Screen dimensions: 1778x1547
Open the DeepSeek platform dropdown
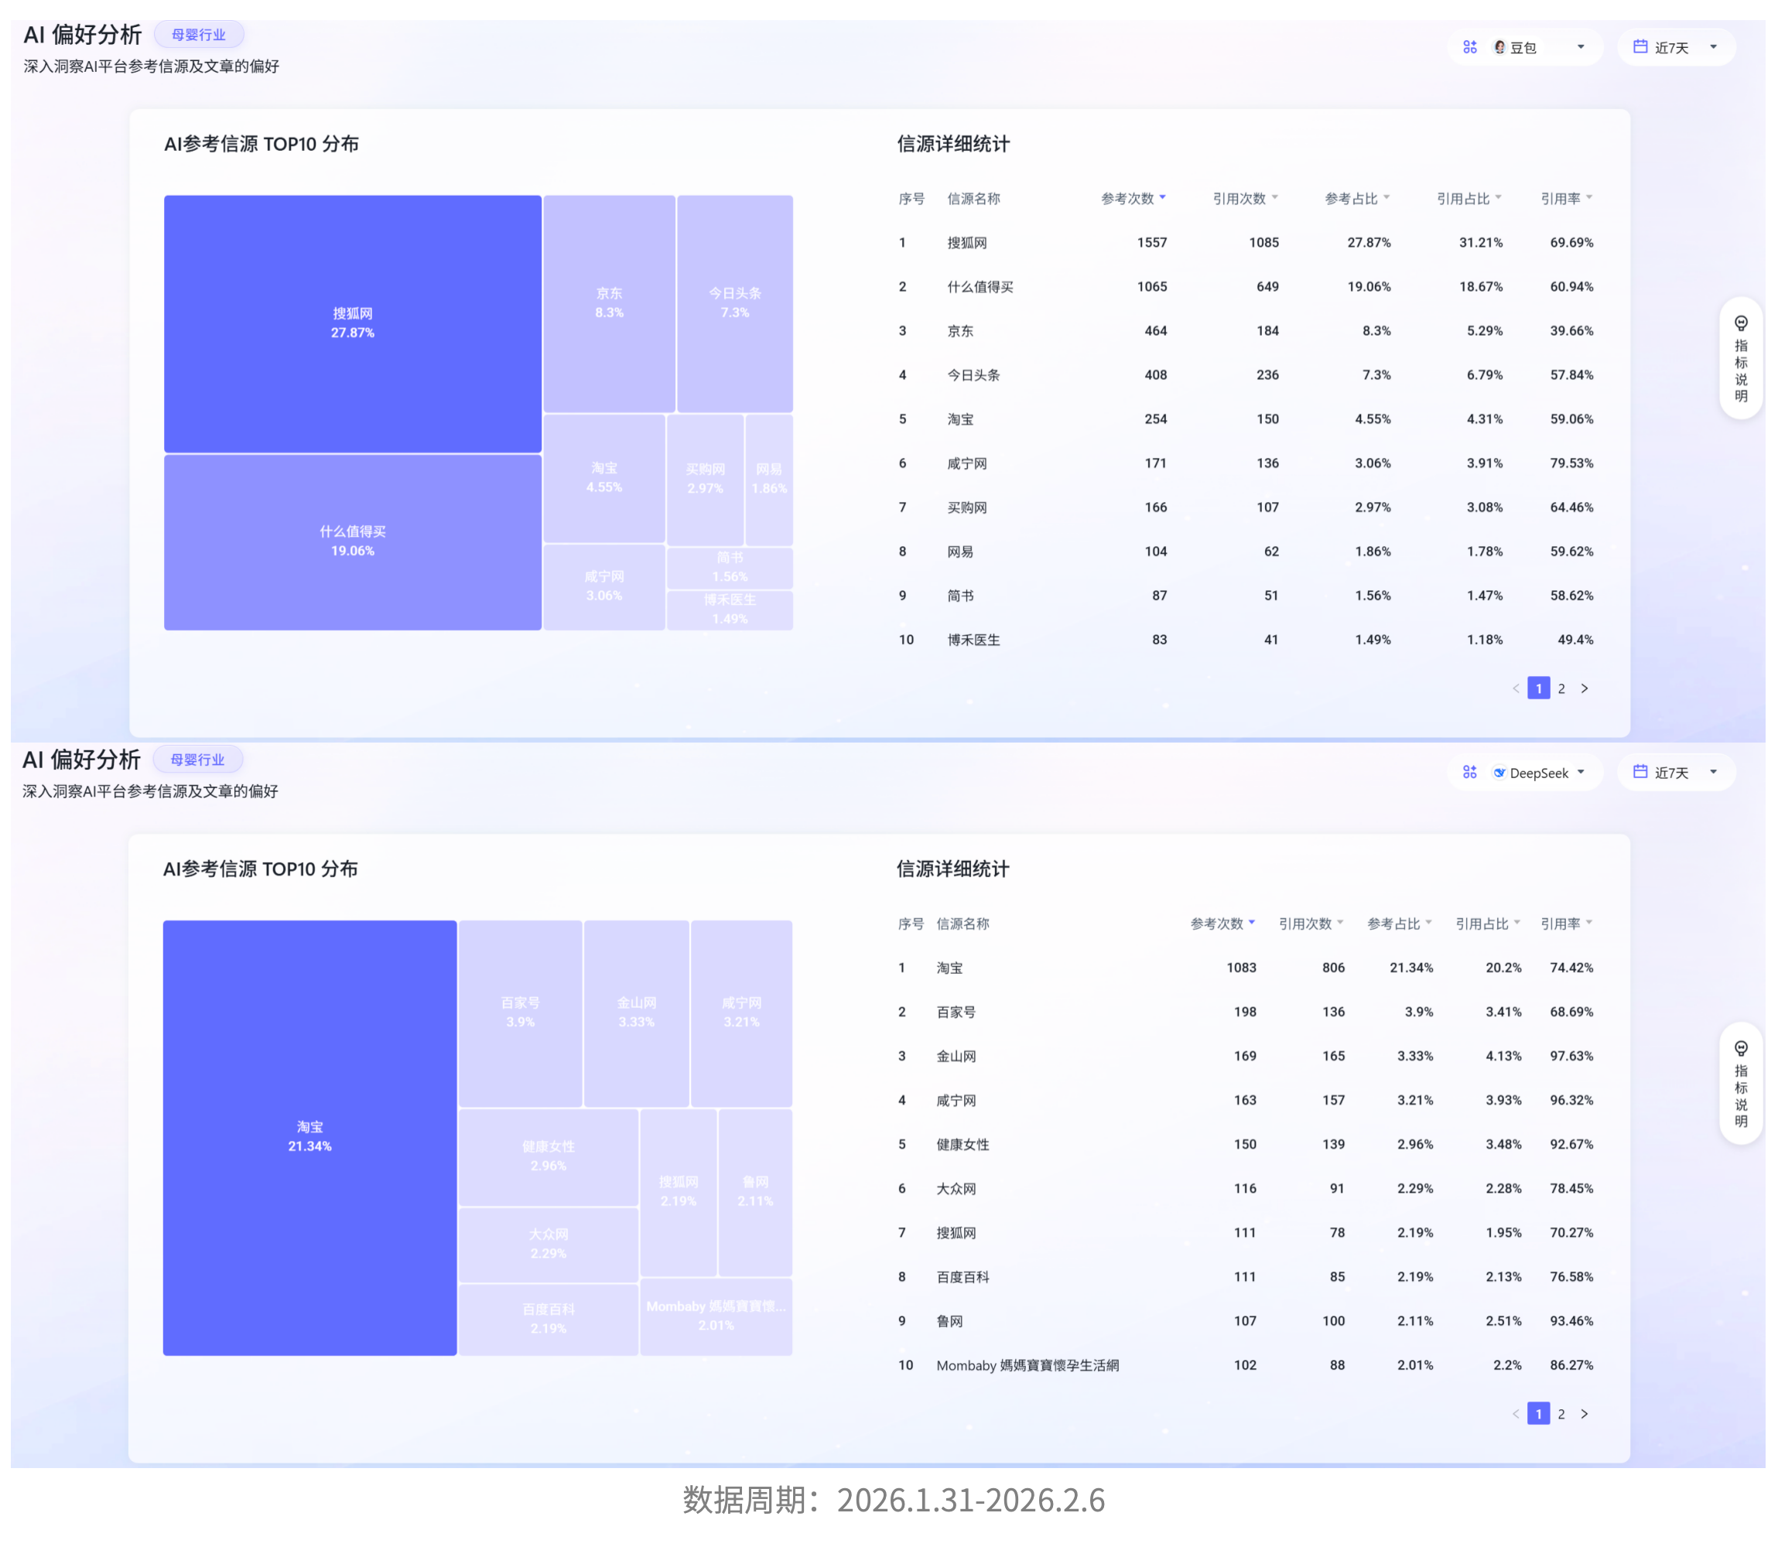click(x=1539, y=773)
